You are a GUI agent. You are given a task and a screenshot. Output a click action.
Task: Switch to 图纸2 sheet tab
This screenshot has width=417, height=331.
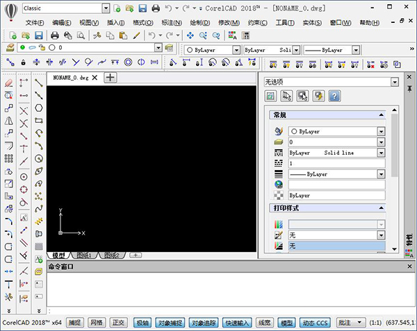pos(112,255)
